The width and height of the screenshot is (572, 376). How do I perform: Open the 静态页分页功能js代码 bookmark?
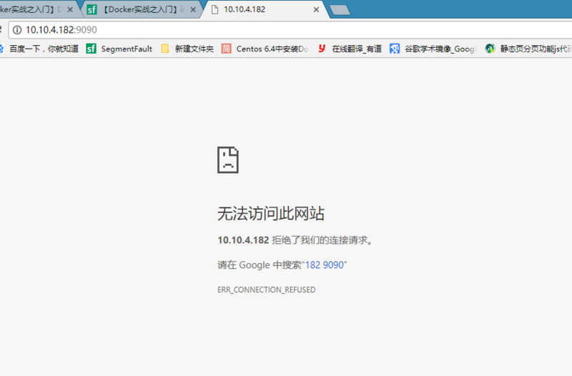[536, 49]
